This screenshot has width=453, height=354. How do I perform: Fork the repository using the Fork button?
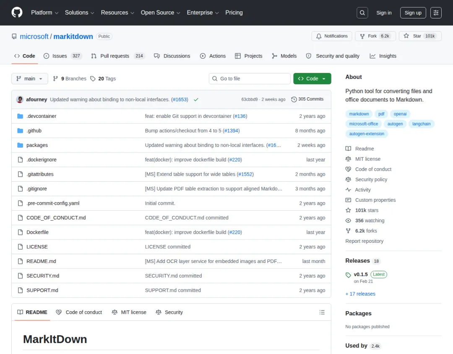[x=375, y=36]
